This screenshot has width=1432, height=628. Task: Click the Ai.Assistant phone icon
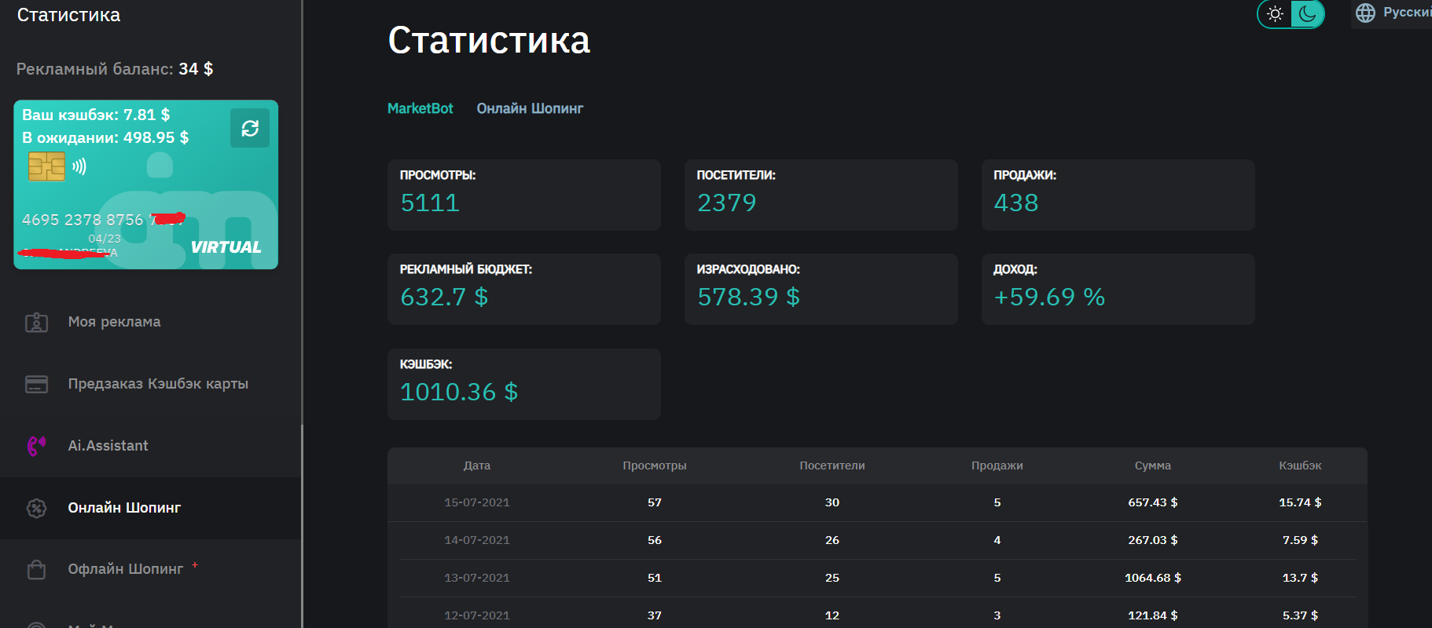pos(37,446)
